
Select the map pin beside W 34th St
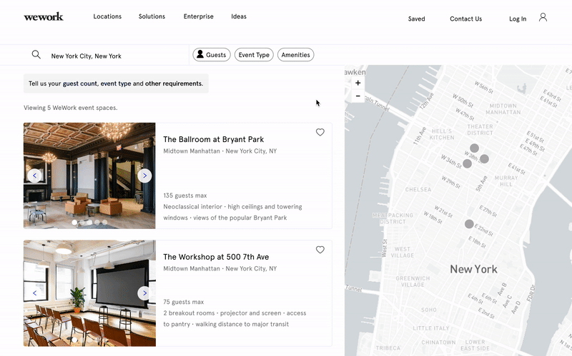pos(468,164)
